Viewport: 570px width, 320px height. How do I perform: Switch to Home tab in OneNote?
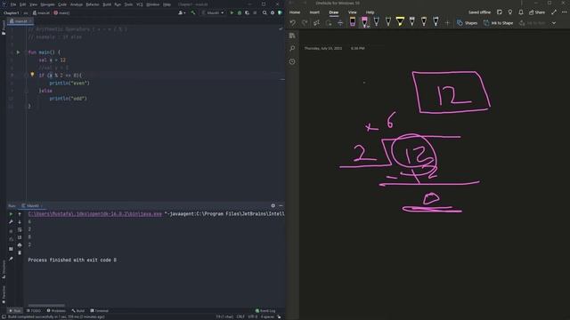(295, 12)
